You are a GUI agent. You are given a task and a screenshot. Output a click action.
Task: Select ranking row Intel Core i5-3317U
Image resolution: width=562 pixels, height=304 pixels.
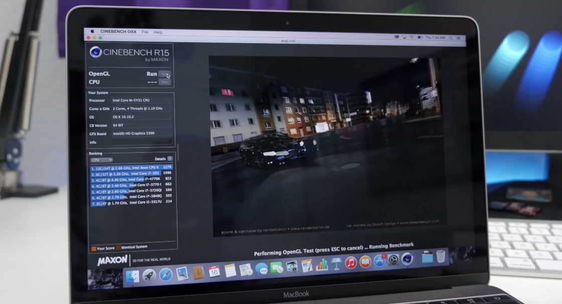pyautogui.click(x=131, y=203)
